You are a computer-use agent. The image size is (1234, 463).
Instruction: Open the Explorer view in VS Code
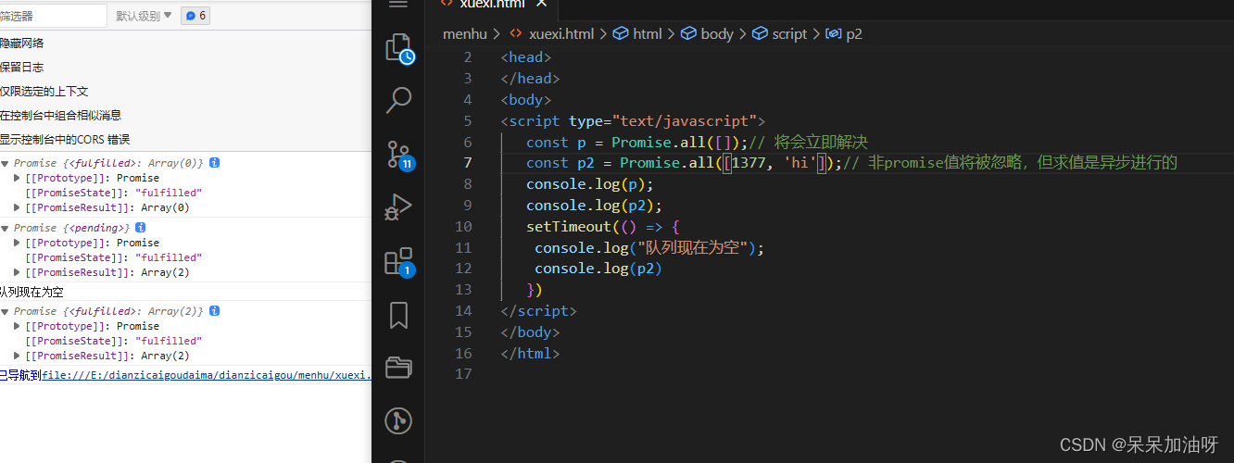[x=398, y=48]
